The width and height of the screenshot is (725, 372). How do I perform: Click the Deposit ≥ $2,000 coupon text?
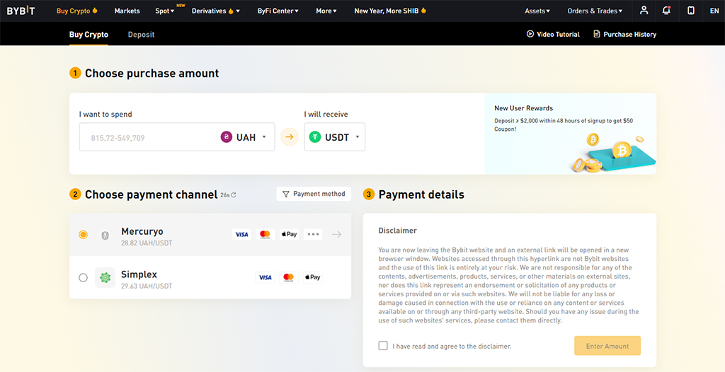click(x=564, y=124)
